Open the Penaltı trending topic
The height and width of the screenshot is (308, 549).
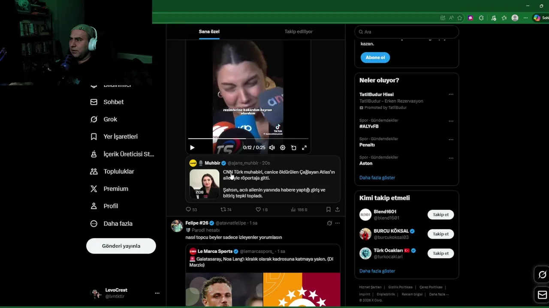[367, 145]
